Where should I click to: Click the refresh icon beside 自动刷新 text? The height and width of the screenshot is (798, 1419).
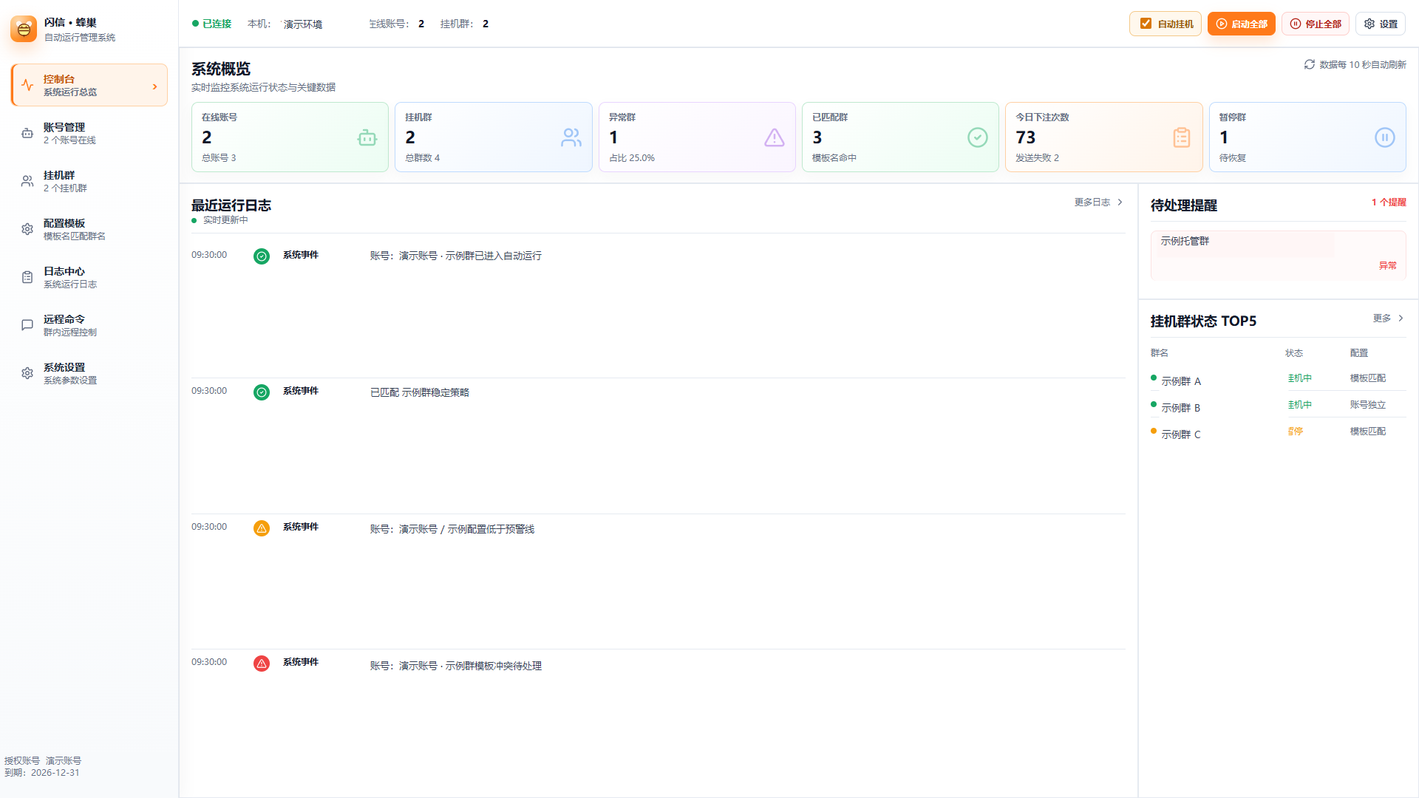pos(1309,65)
